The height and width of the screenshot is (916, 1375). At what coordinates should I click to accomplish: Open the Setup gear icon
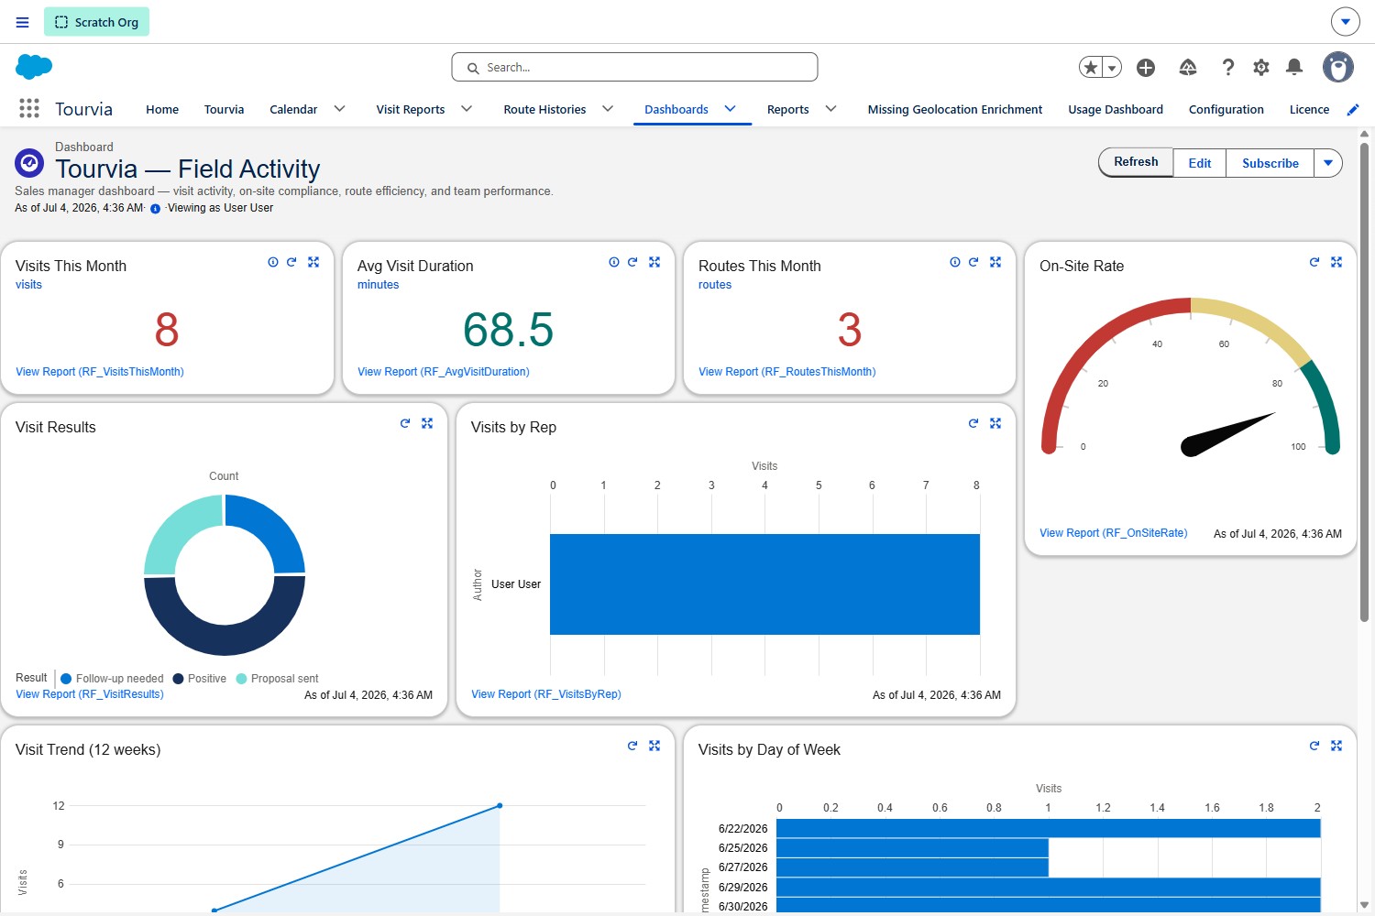point(1261,67)
